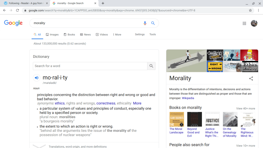The image size is (263, 148).
Task: Open The Moral Landscape book cover
Action: 177,119
